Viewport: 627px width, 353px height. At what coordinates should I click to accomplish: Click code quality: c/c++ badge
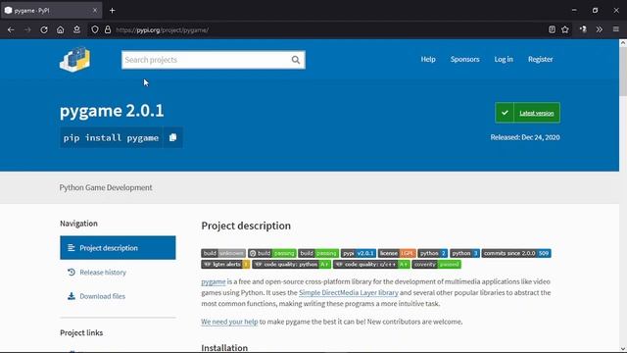click(x=371, y=264)
